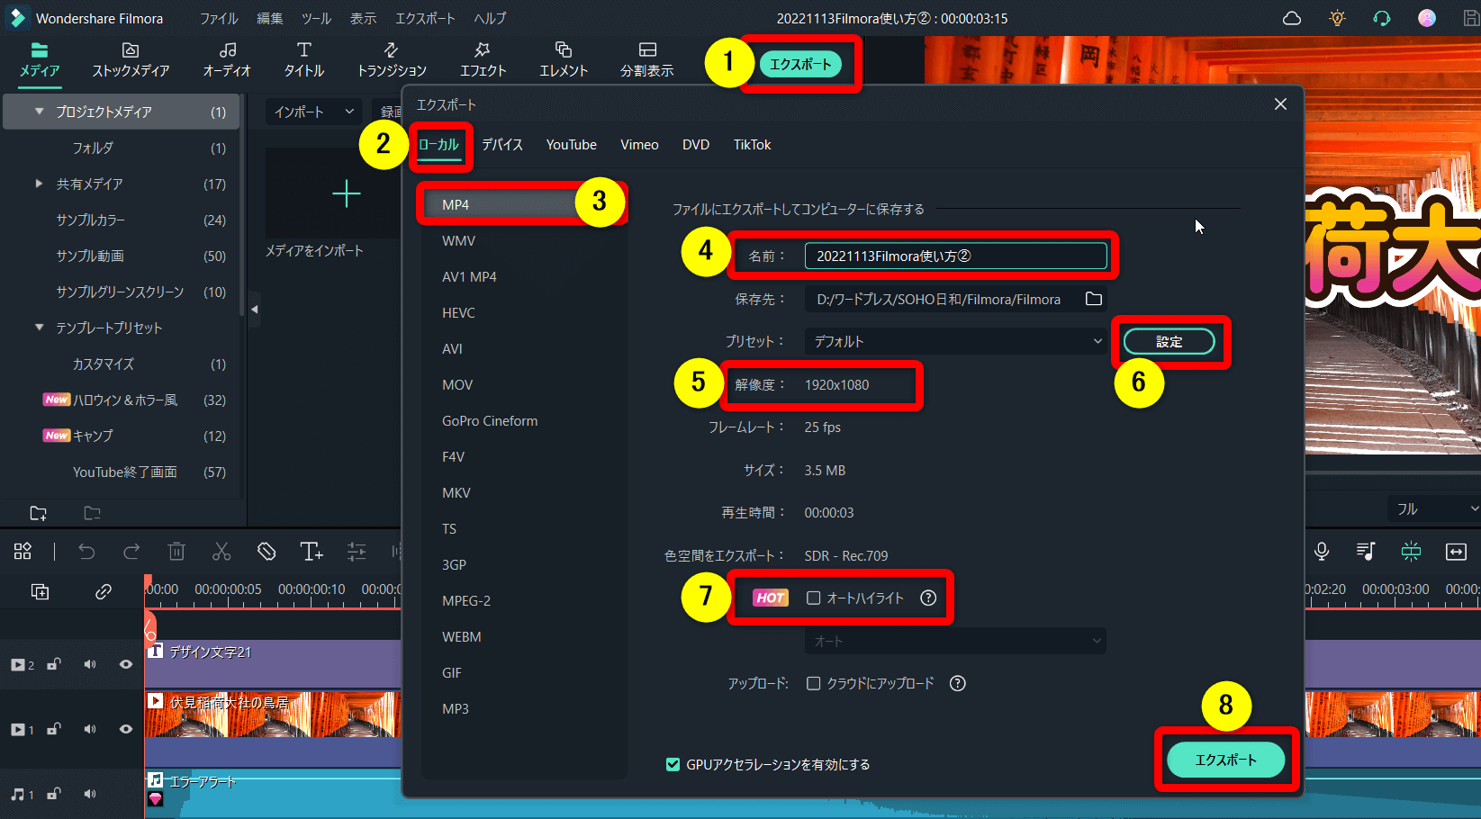
Task: Open the Preset (プリセット) dropdown
Action: [955, 341]
